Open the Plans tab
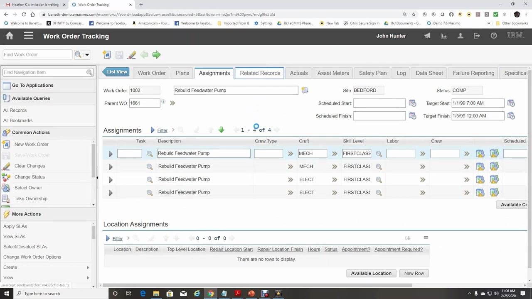The image size is (532, 299). tap(182, 73)
